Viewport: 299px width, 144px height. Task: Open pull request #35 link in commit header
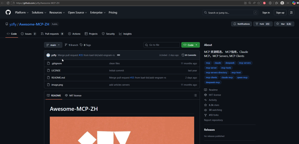pyautogui.click(x=81, y=55)
